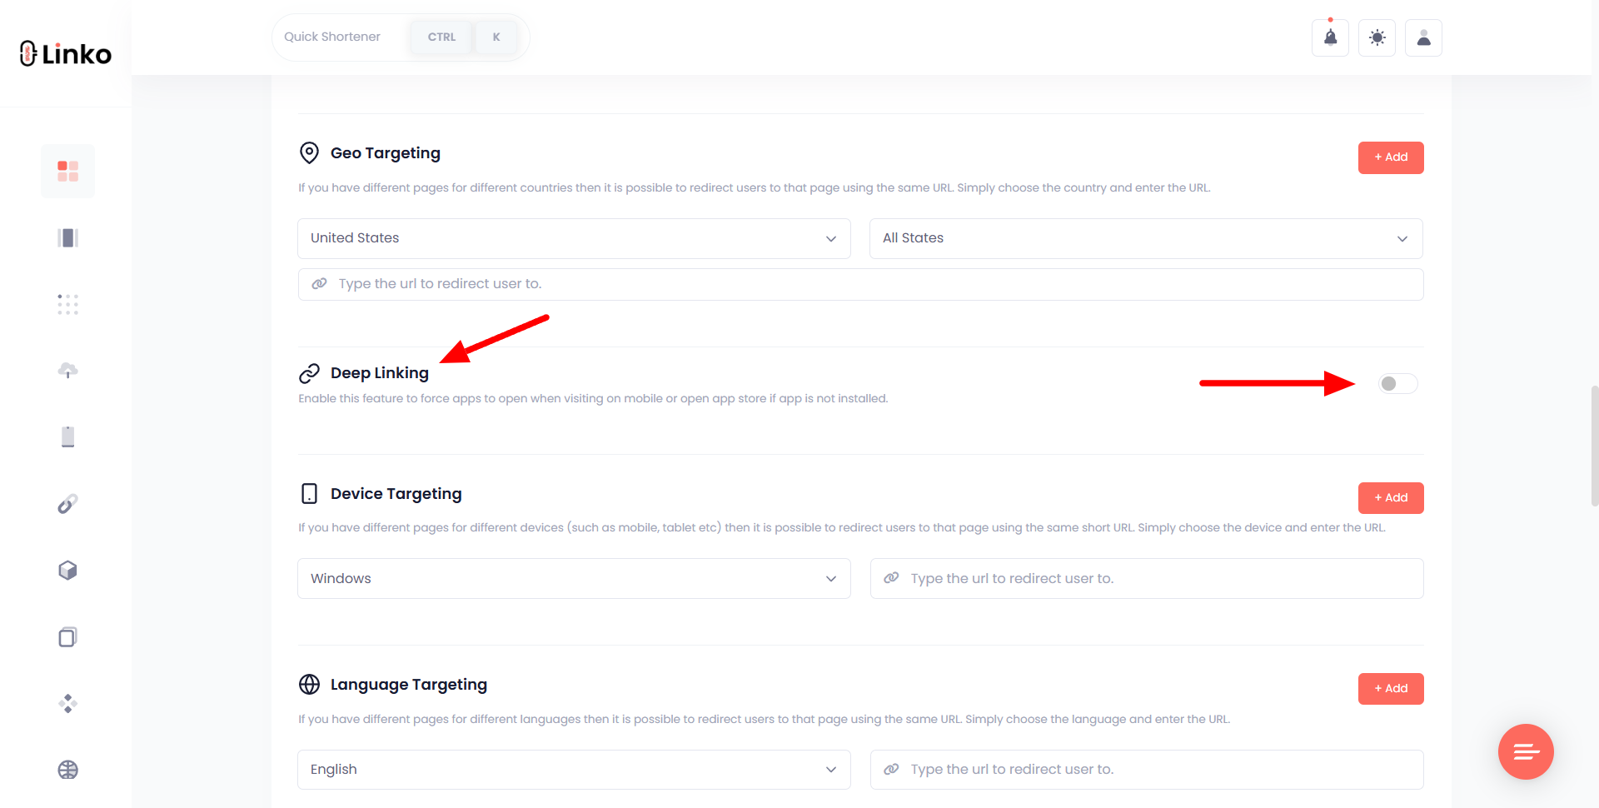Click the Quick Shortener search box

click(x=401, y=37)
